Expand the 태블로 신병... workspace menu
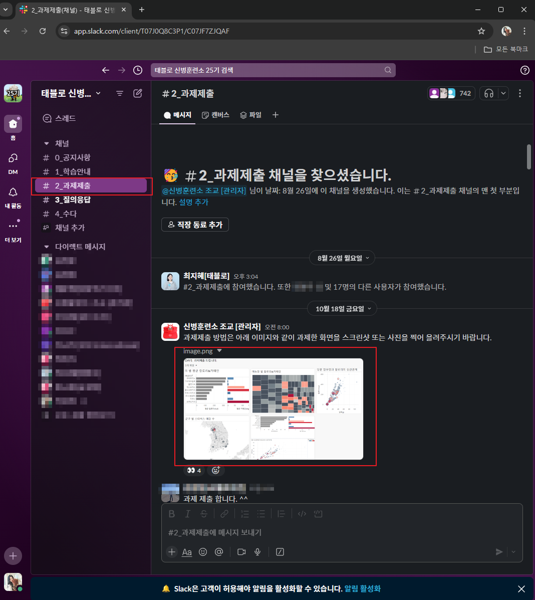 coord(71,93)
